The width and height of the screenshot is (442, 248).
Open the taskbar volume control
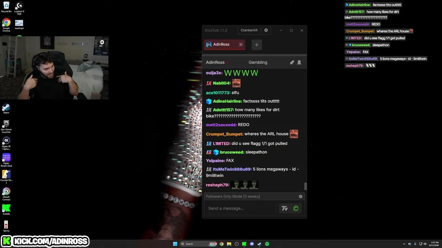click(424, 244)
